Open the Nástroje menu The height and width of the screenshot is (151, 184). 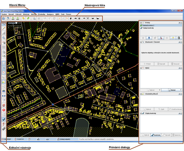26,14
